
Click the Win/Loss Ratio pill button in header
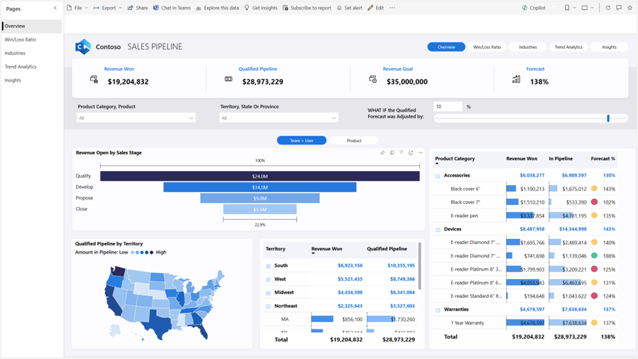point(487,47)
